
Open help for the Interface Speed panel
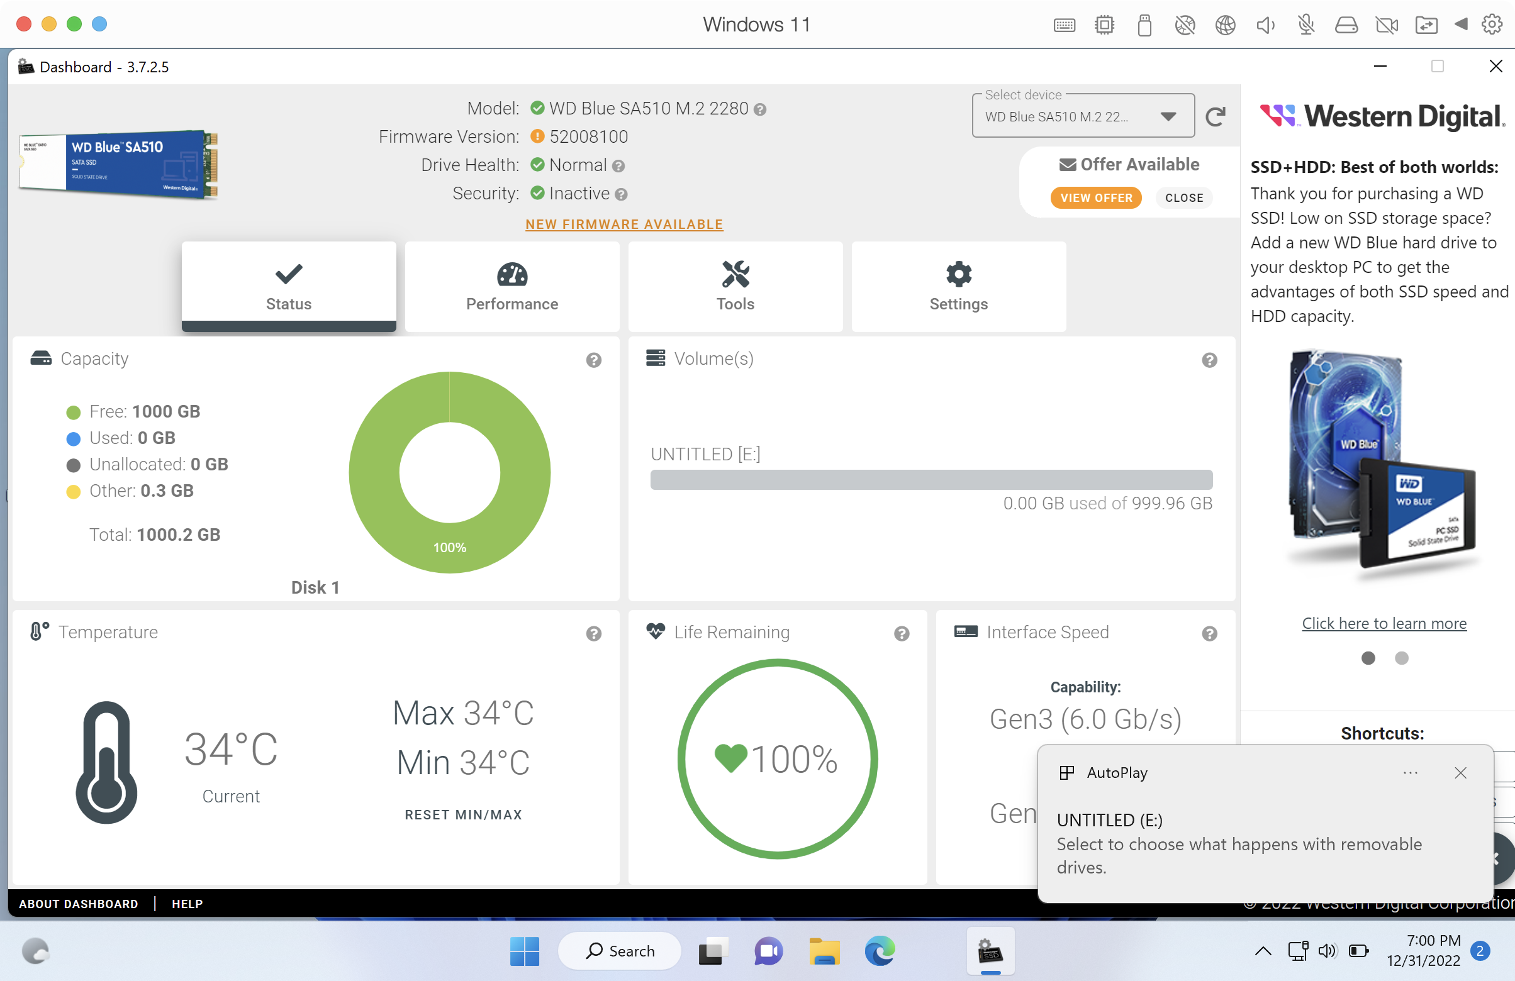point(1209,634)
